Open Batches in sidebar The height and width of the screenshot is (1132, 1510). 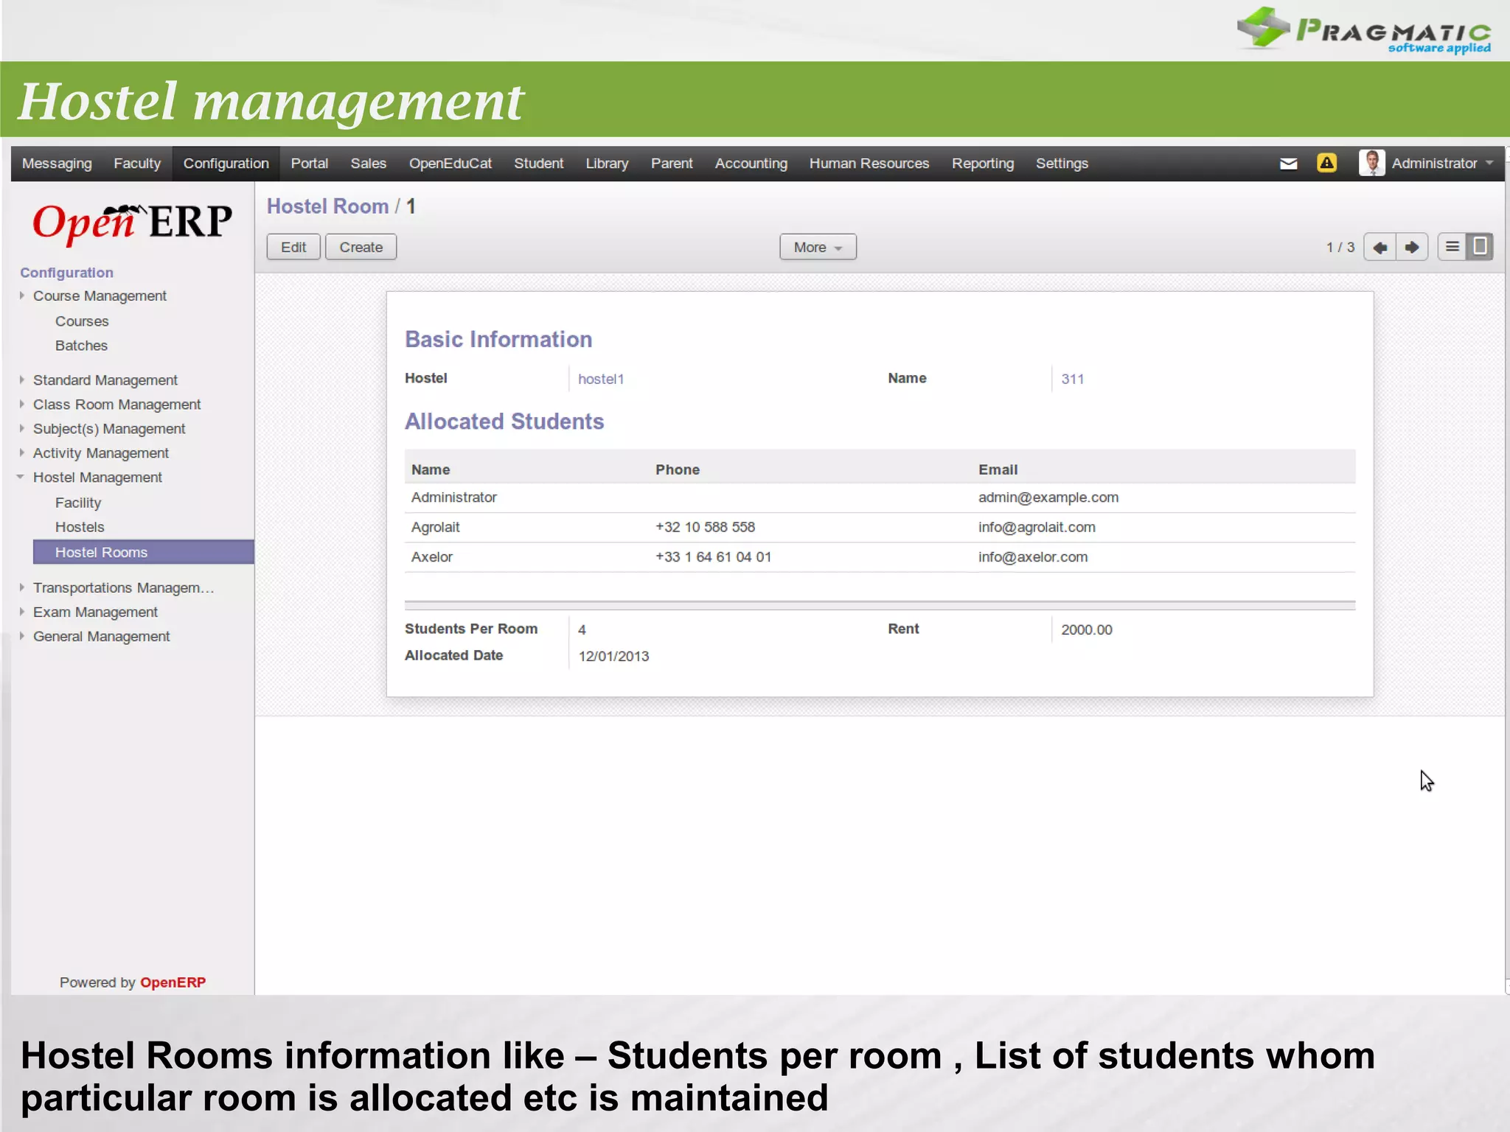81,346
